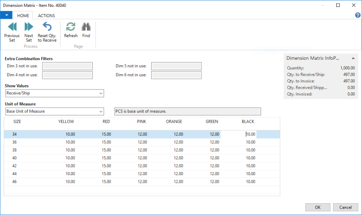Image resolution: width=362 pixels, height=215 pixels.
Task: Click the PINK column header
Action: click(142, 121)
